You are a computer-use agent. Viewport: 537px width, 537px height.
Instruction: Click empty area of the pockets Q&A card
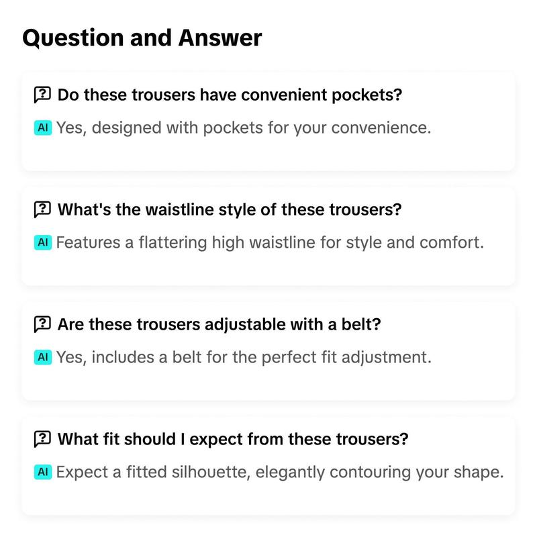pyautogui.click(x=268, y=154)
